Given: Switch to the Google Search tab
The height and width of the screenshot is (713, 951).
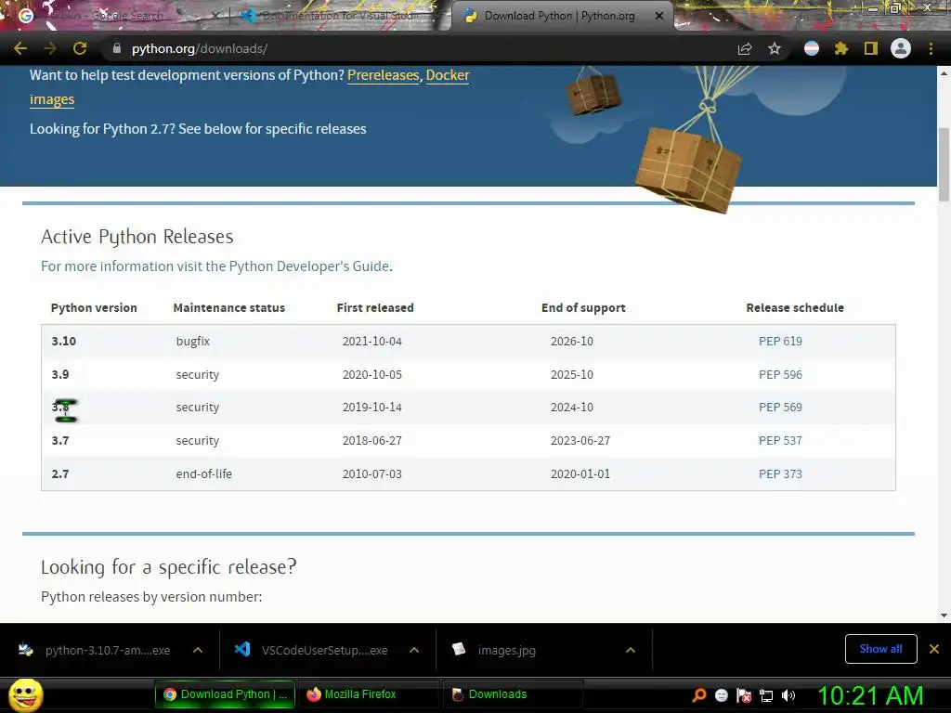Looking at the screenshot, I should [x=118, y=16].
